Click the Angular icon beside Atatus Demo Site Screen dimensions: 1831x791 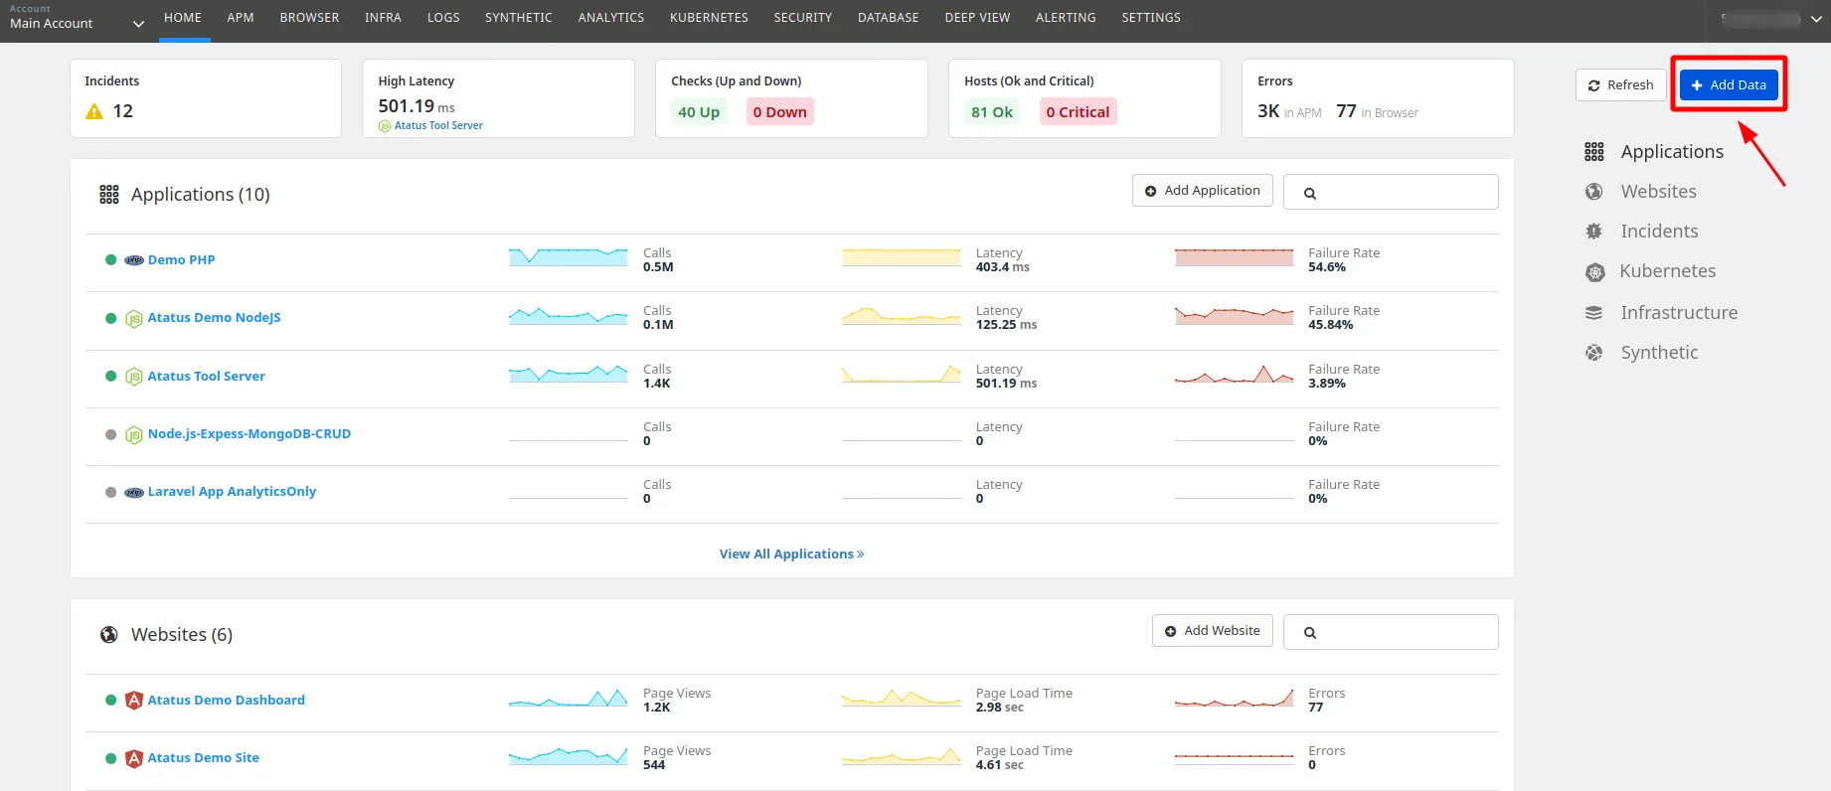[x=134, y=758]
